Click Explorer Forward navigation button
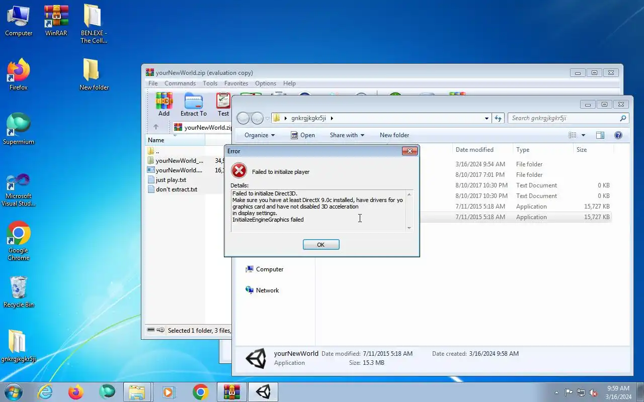Image resolution: width=644 pixels, height=402 pixels. coord(257,118)
